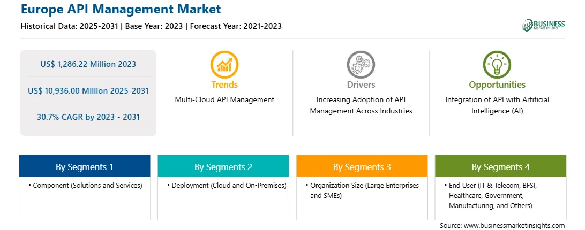Click the Drivers gears icon
This screenshot has height=230, width=585.
(x=361, y=64)
